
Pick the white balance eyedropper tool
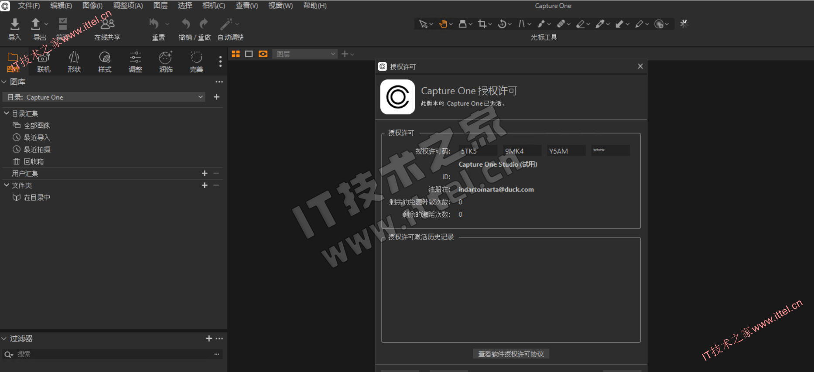point(600,24)
